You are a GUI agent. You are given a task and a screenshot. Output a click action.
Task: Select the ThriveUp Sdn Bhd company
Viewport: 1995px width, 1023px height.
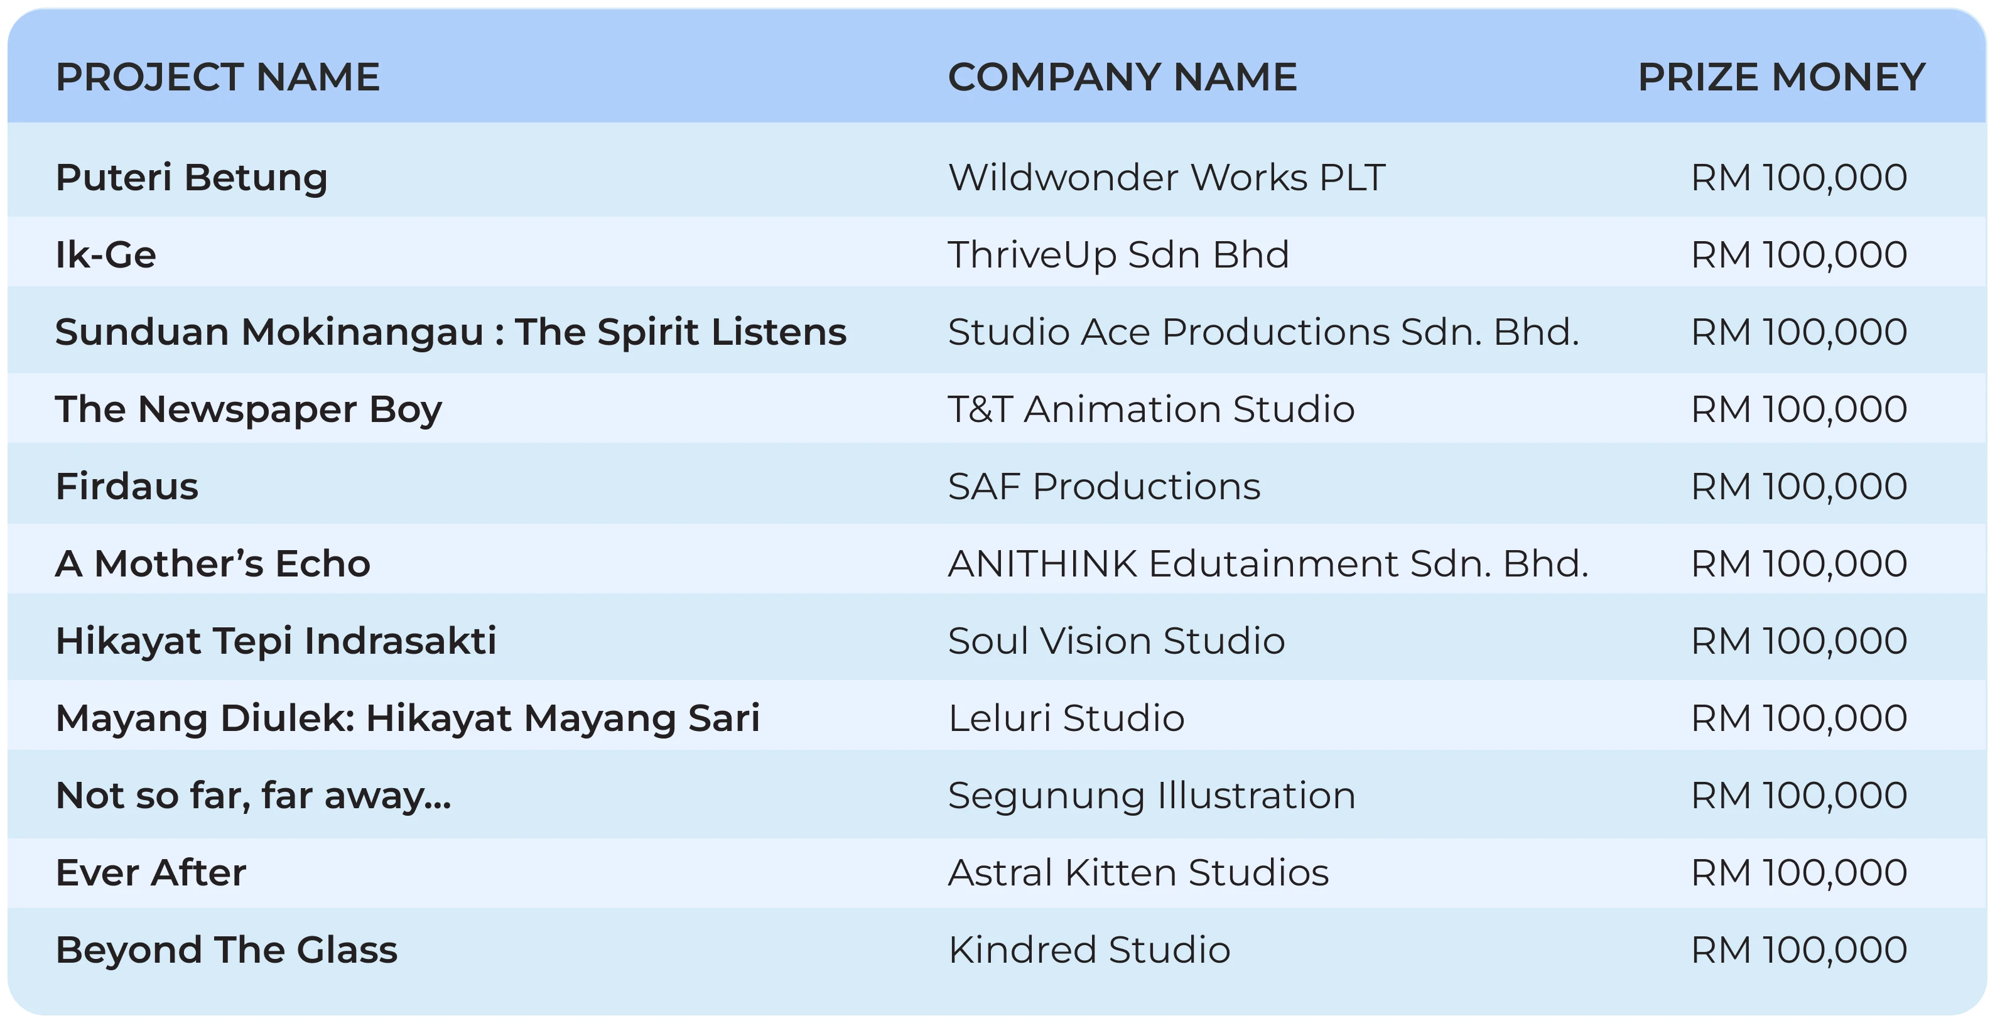[x=1118, y=255]
